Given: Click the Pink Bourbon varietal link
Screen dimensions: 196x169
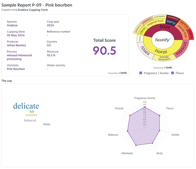Looking at the screenshot, I should point(16,69).
